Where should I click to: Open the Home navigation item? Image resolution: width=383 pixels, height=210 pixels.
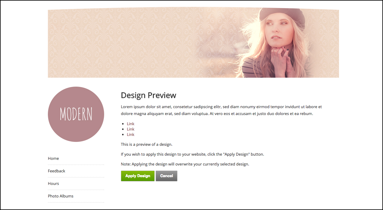pyautogui.click(x=53, y=158)
